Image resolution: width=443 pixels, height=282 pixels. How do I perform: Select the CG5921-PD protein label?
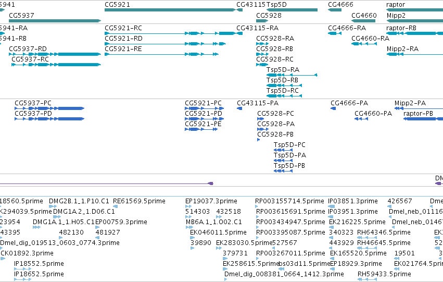pyautogui.click(x=204, y=114)
